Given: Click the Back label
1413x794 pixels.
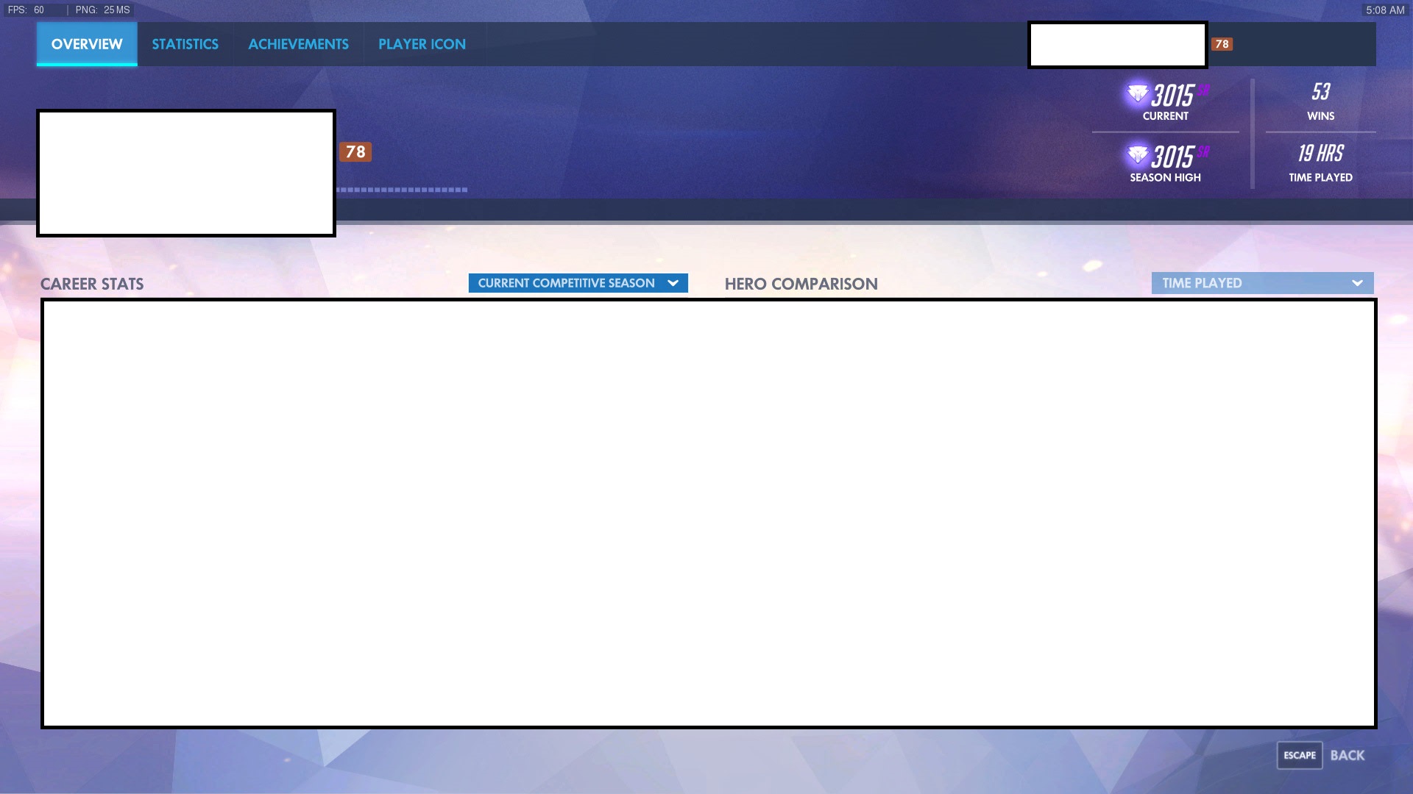Looking at the screenshot, I should 1348,756.
